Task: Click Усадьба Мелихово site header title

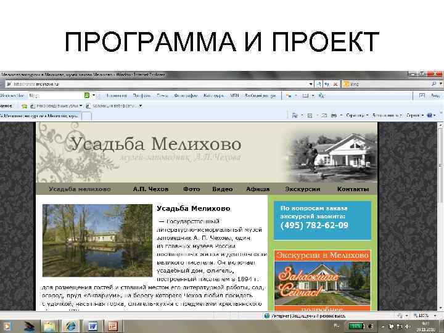Action: pyautogui.click(x=156, y=144)
